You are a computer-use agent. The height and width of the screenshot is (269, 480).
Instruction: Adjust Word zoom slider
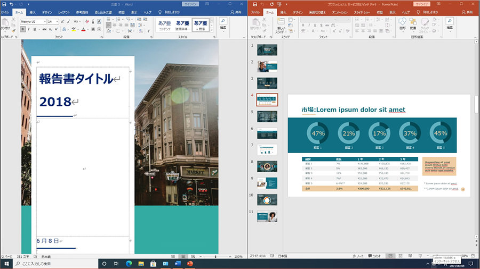[x=215, y=256]
